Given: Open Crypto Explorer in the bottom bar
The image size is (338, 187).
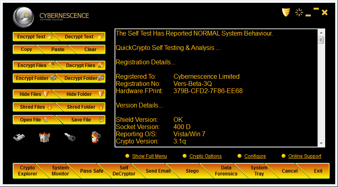Looking at the screenshot, I should pos(28,171).
